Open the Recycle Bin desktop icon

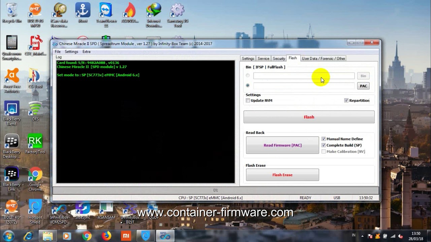pos(12,13)
